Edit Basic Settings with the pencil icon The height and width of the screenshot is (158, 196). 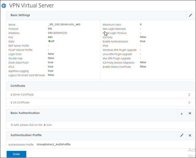pyautogui.click(x=190, y=15)
